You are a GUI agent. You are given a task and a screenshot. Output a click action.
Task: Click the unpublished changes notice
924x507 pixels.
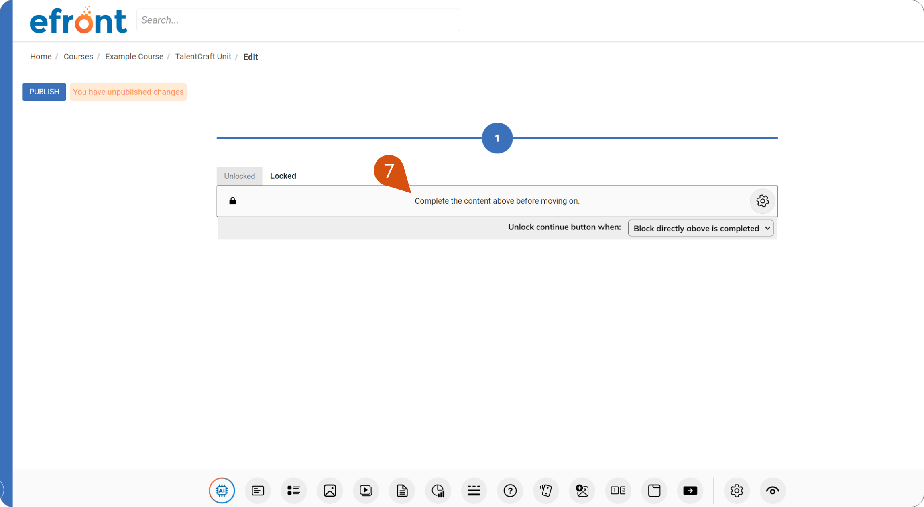click(x=128, y=92)
